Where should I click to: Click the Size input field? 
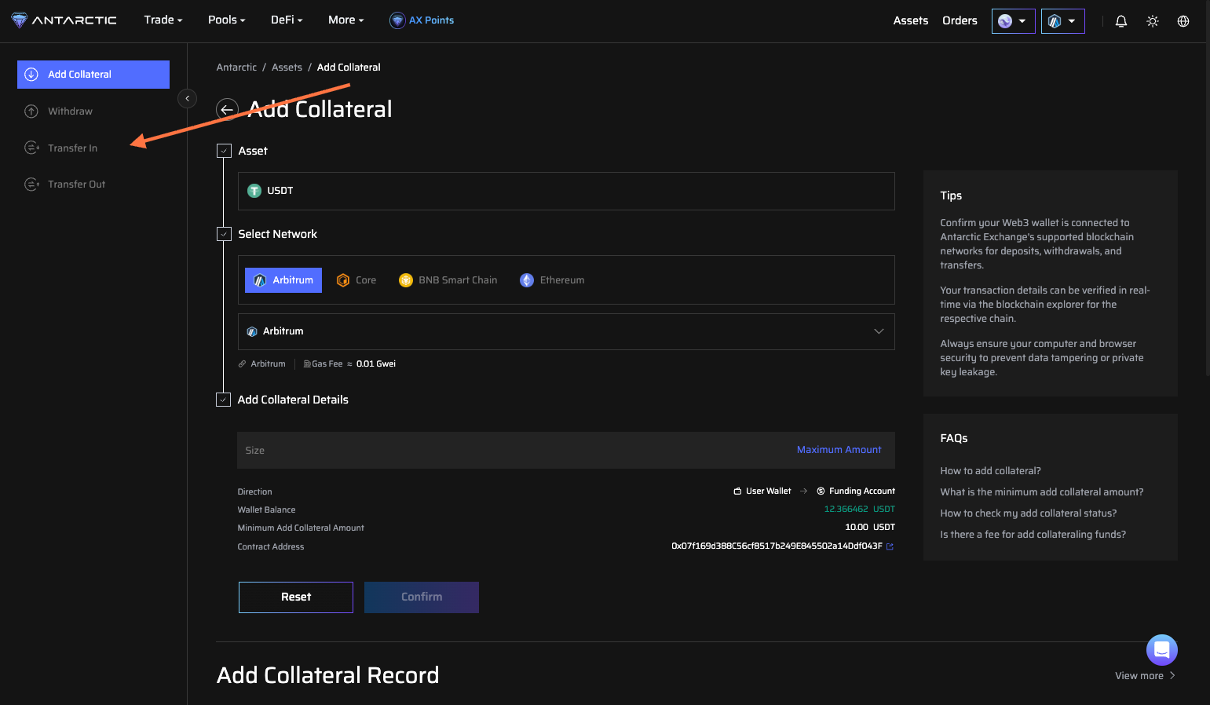[566, 451]
